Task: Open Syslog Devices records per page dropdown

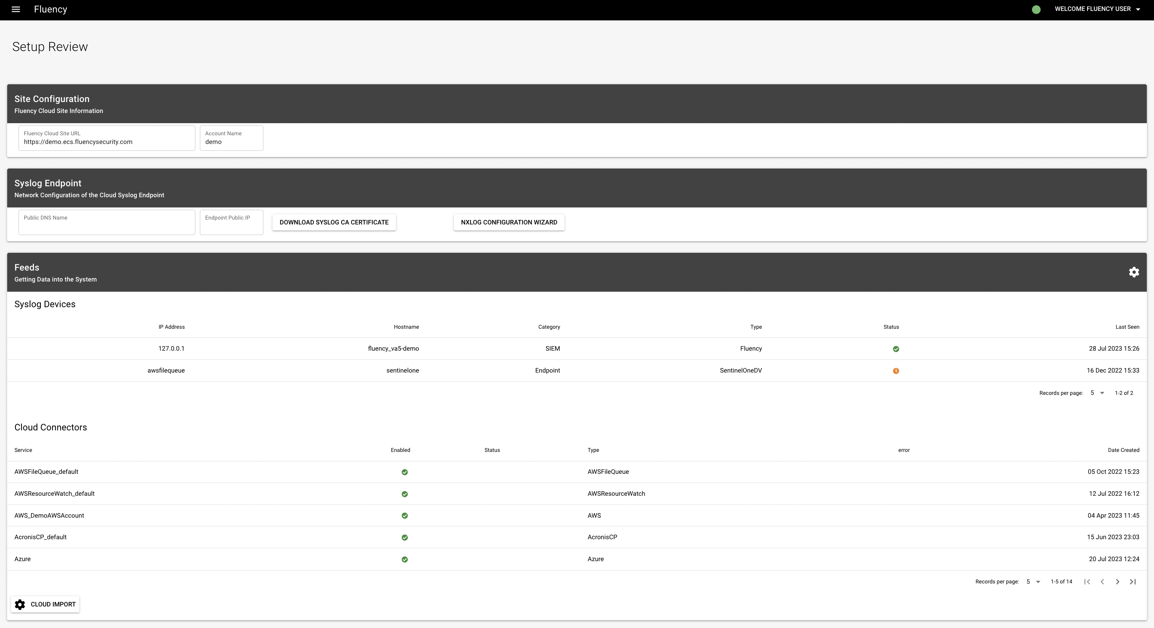Action: [1097, 393]
